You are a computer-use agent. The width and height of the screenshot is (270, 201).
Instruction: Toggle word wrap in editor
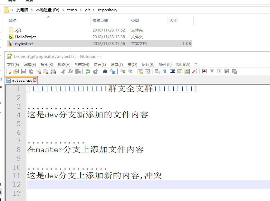[157, 71]
